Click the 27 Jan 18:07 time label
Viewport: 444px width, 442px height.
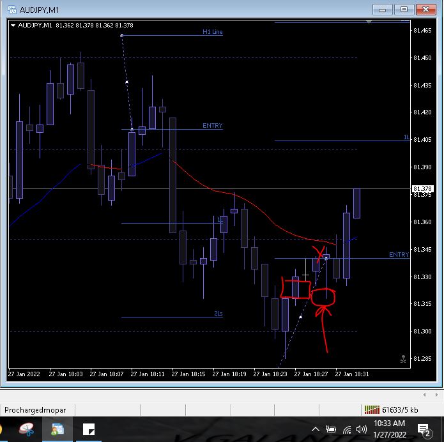coord(107,374)
